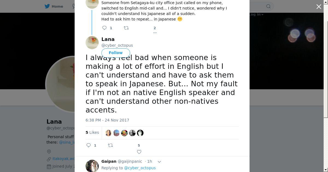Click the Gaipan username link
Screen dimensions: 328x172
pos(109,161)
